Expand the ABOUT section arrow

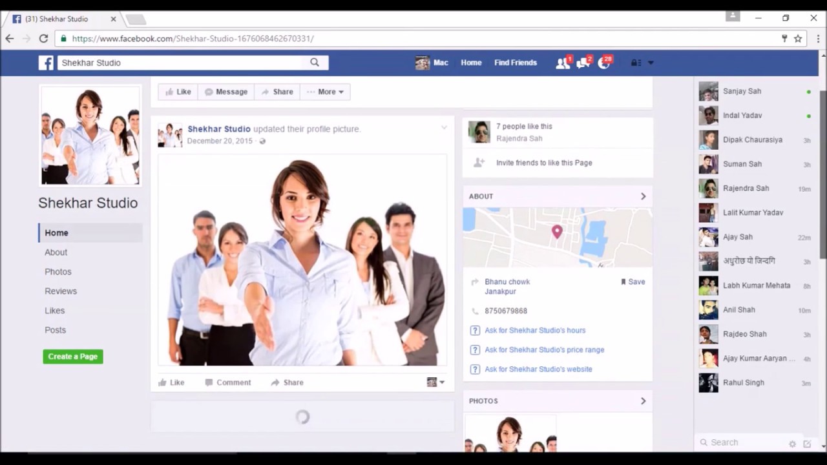pos(643,196)
